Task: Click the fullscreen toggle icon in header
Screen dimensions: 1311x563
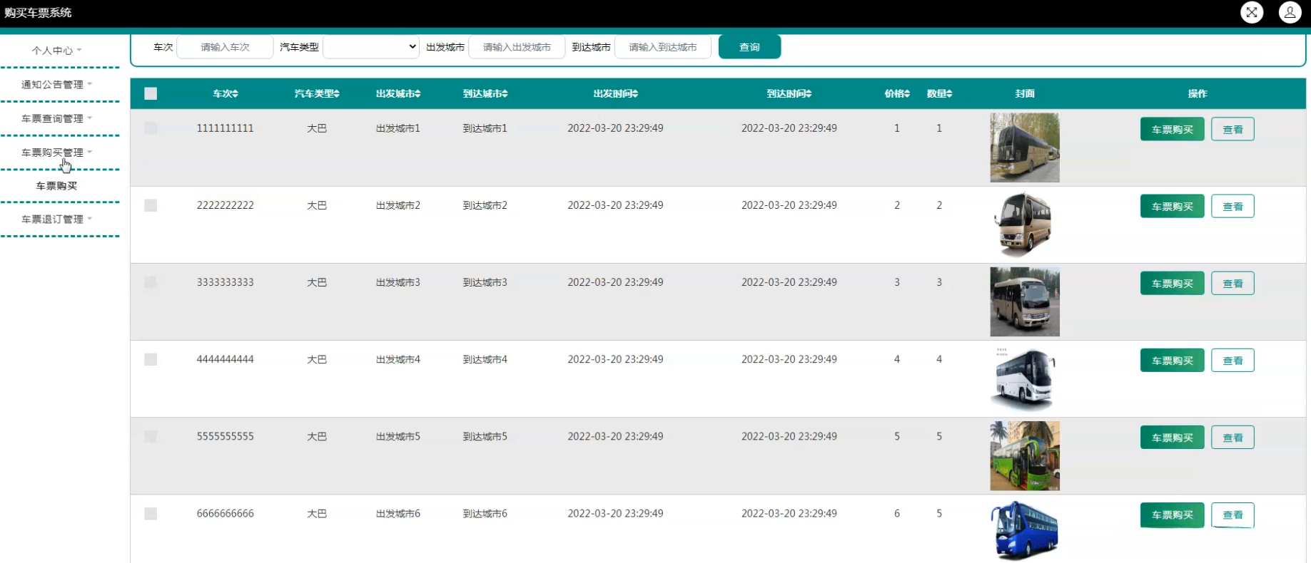Action: [x=1252, y=12]
